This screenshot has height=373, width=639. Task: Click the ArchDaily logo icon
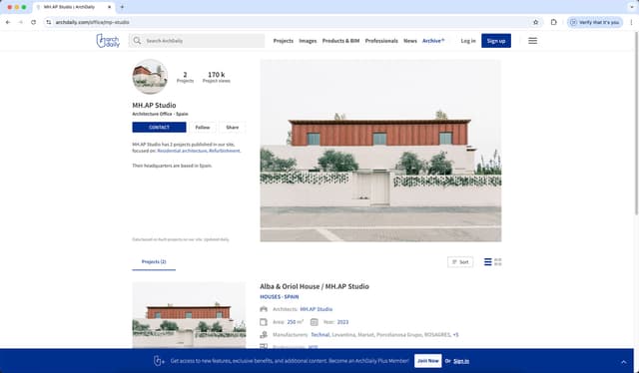tap(108, 41)
